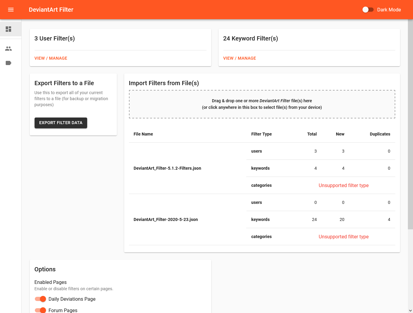Click the Duplicates column header

(x=380, y=134)
